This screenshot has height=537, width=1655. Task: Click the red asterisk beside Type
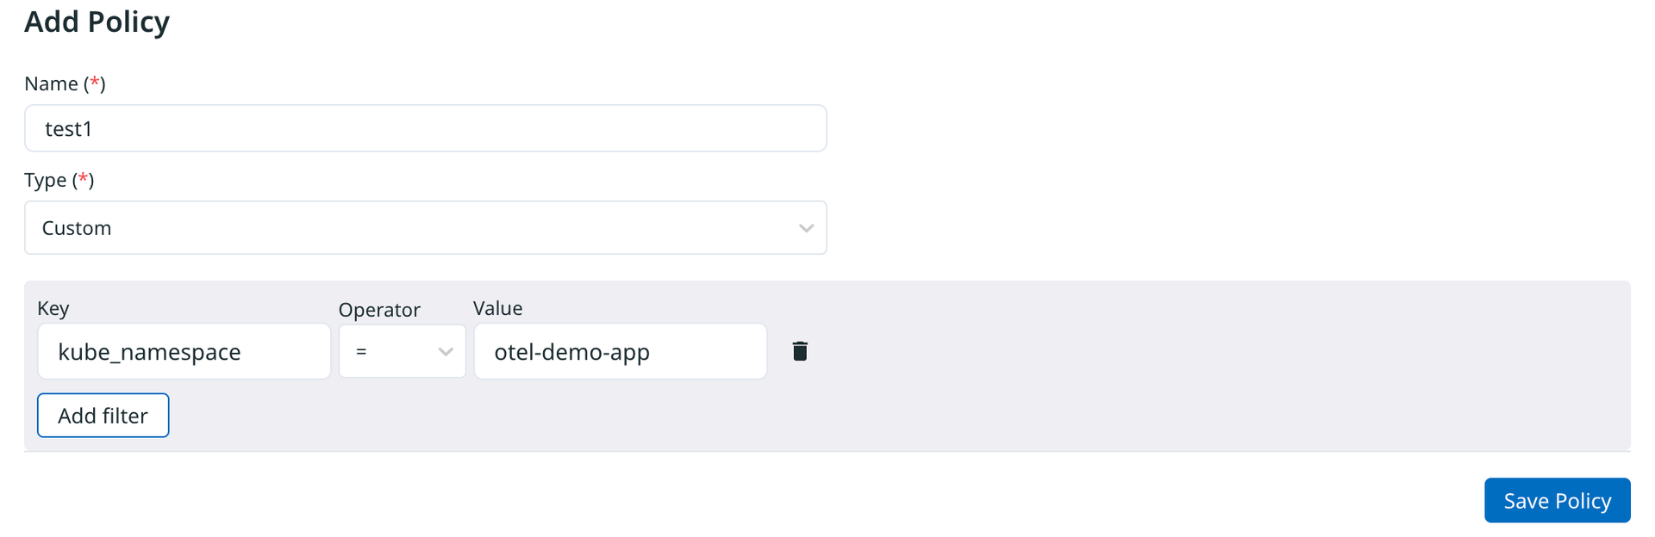[84, 178]
